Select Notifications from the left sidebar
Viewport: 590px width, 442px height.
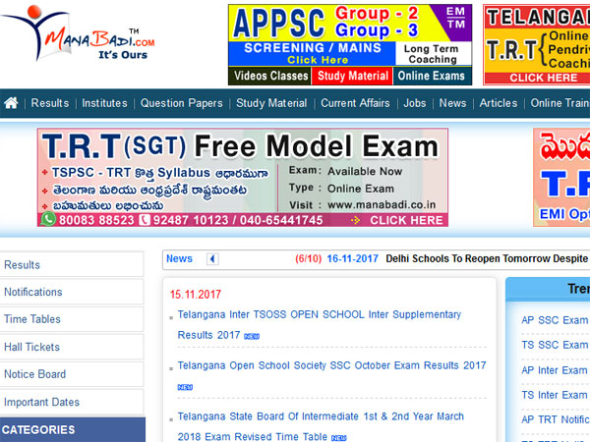pyautogui.click(x=33, y=292)
